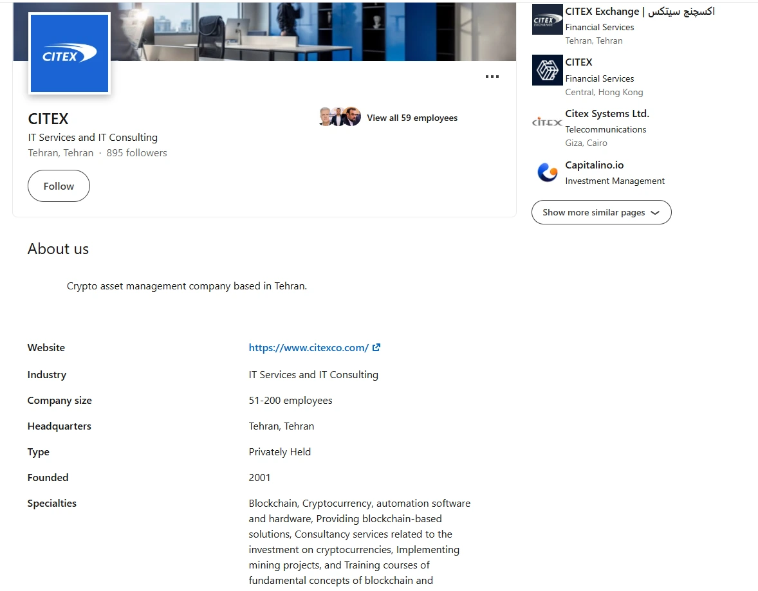Screen dimensions: 758x591
Task: Open the three-dot more options menu
Action: pyautogui.click(x=492, y=77)
